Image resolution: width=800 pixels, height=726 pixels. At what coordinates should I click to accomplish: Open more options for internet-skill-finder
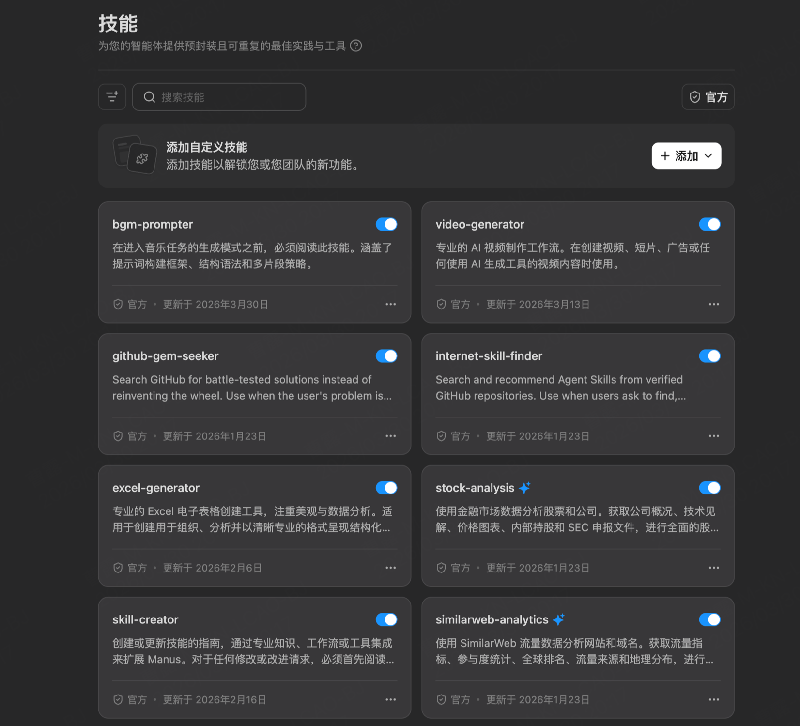[713, 436]
